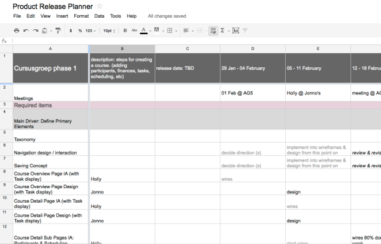Click the 'Meetings' cell
The width and height of the screenshot is (381, 244).
pos(51,93)
